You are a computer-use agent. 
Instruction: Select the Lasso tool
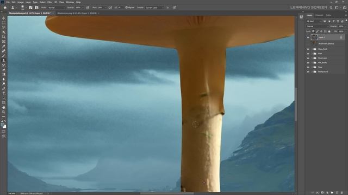click(x=4, y=28)
